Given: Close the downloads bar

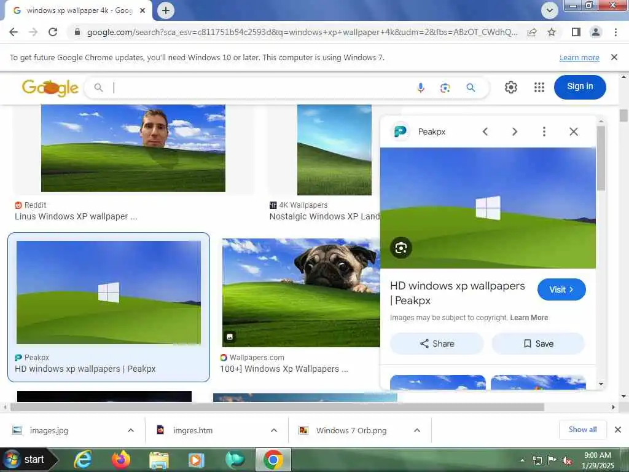Looking at the screenshot, I should (618, 430).
